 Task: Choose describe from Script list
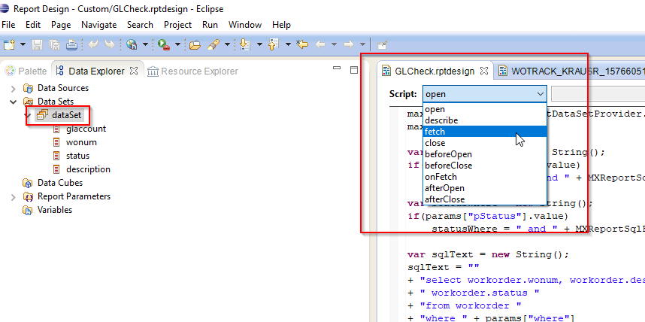click(x=485, y=120)
